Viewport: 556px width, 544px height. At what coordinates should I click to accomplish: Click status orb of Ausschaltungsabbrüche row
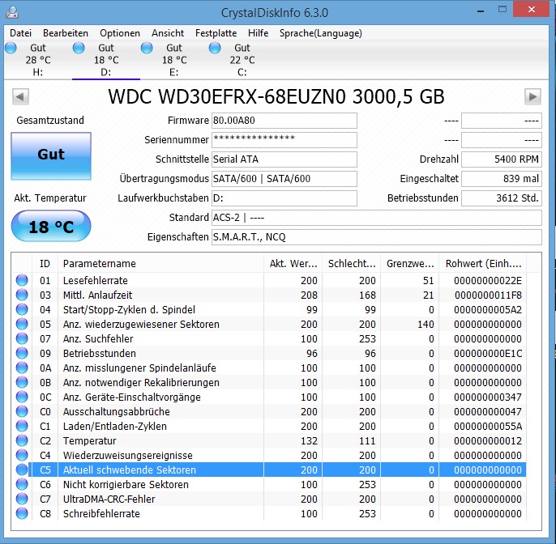pyautogui.click(x=22, y=411)
